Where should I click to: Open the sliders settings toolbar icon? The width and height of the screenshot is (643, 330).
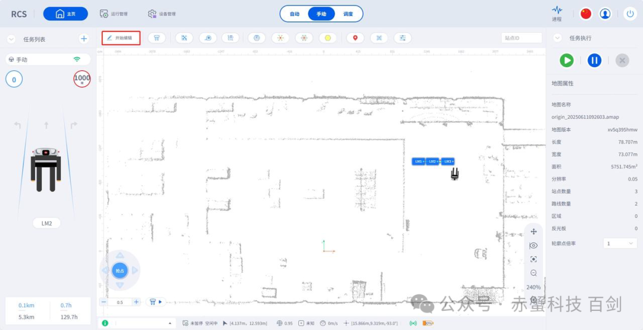402,38
